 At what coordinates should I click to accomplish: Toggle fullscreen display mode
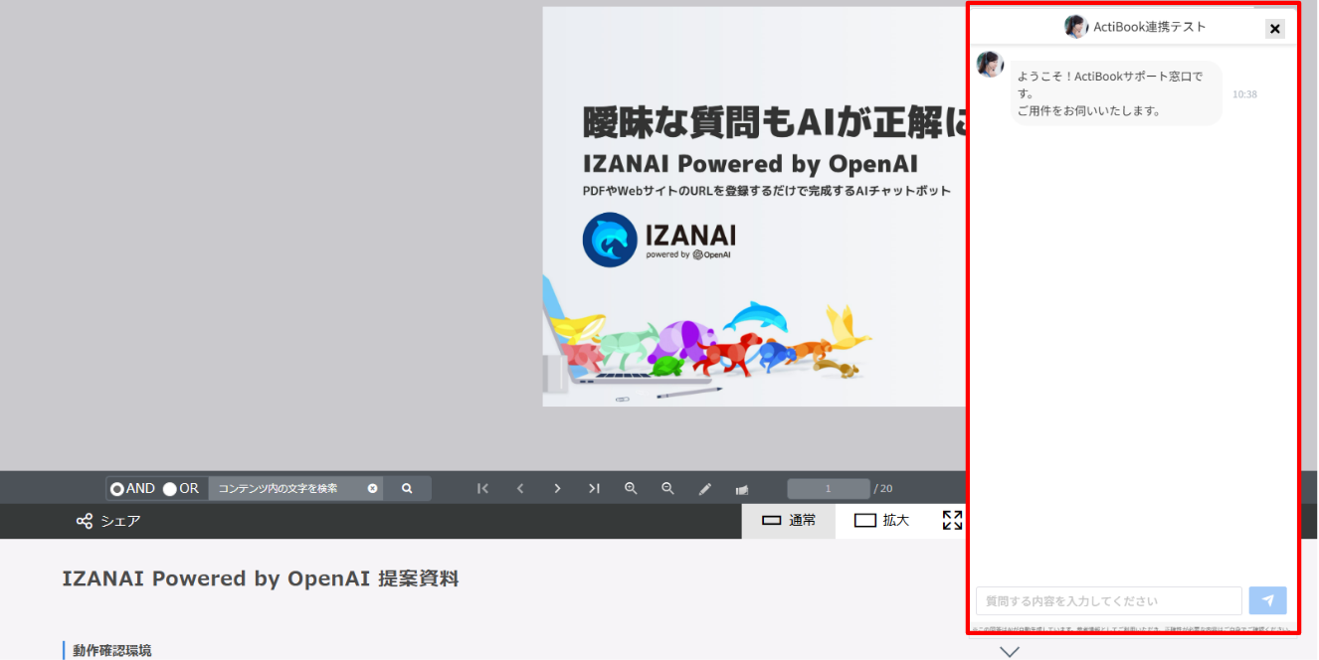tap(952, 521)
